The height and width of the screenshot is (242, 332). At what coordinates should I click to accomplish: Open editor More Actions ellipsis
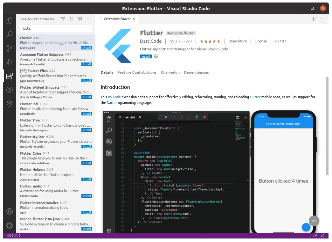pyautogui.click(x=322, y=19)
